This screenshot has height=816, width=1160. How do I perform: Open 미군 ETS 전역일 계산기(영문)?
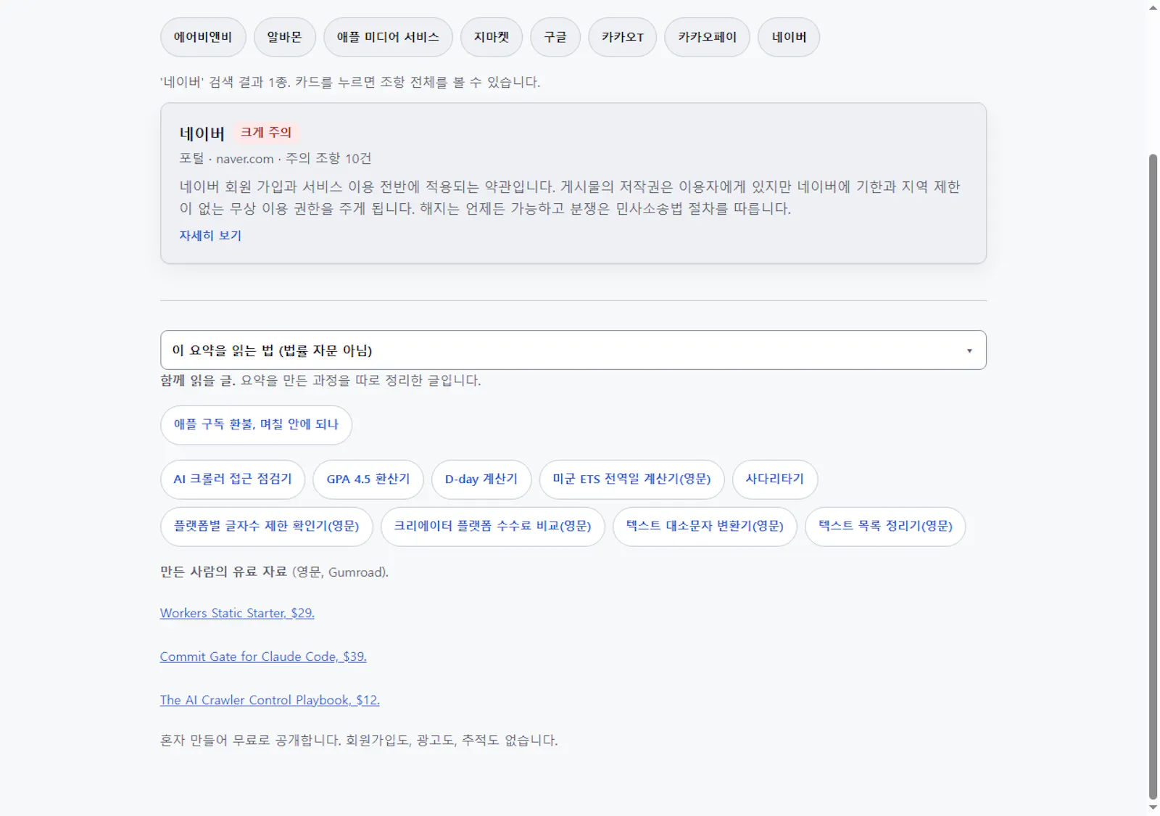tap(632, 479)
